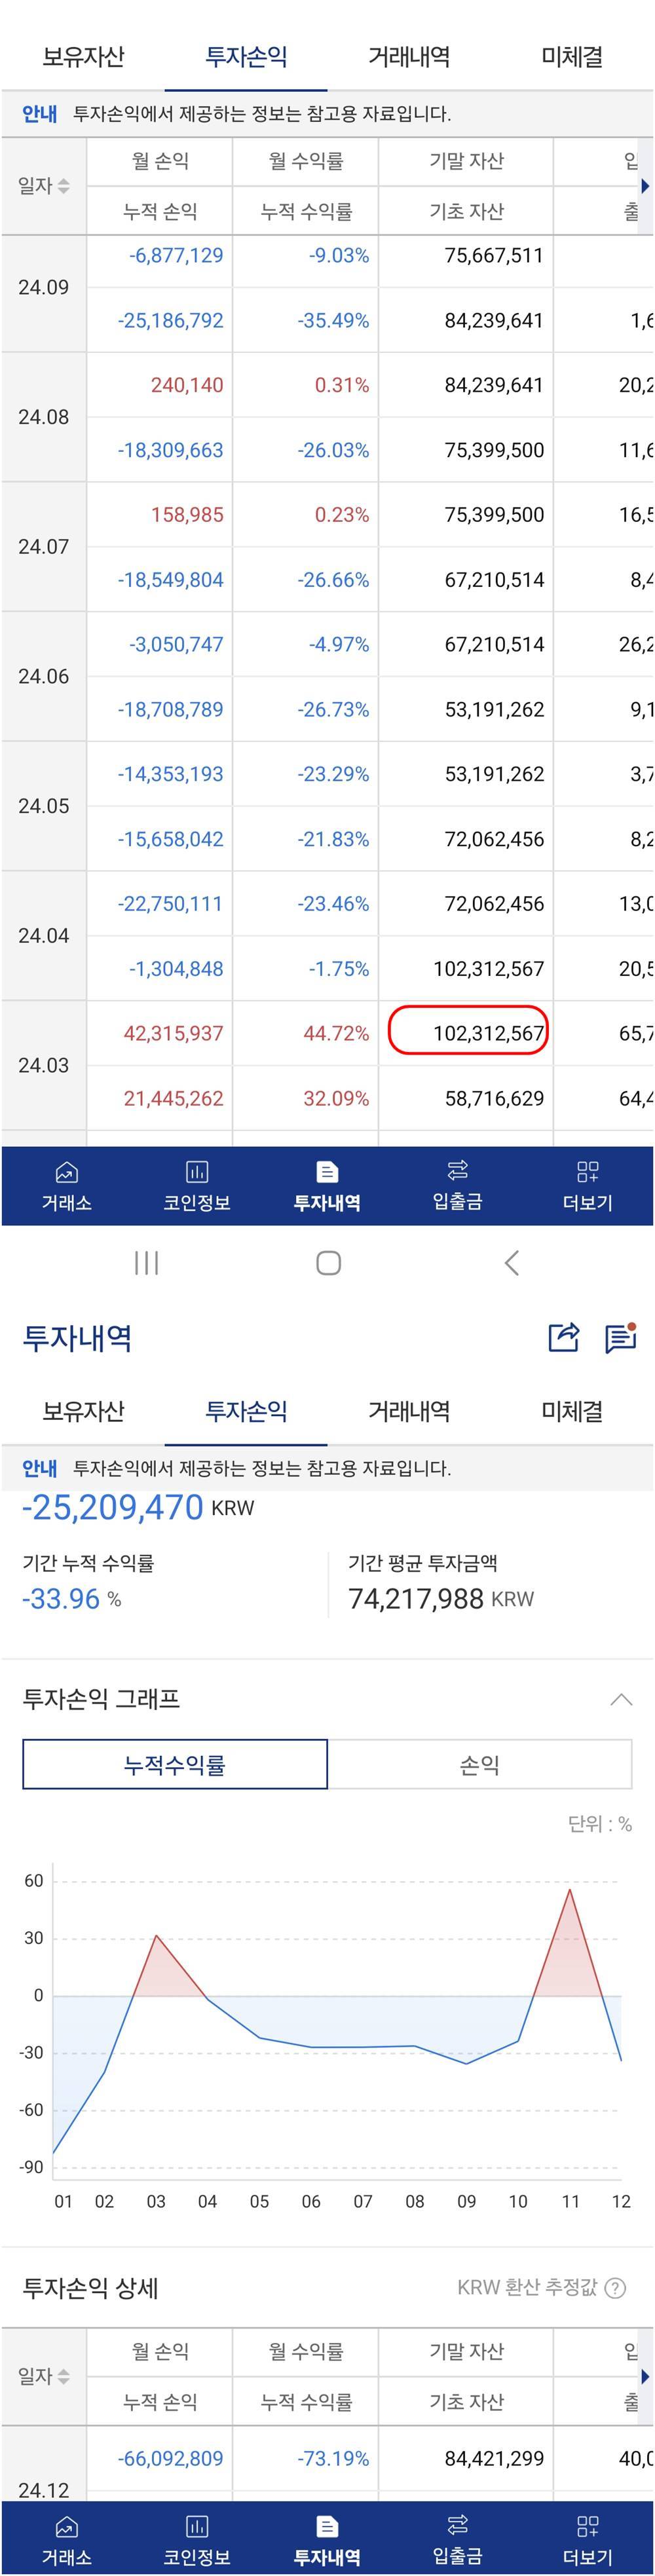Tap the share icon beside 투자내역 title
Image resolution: width=655 pixels, height=2576 pixels.
(563, 1337)
